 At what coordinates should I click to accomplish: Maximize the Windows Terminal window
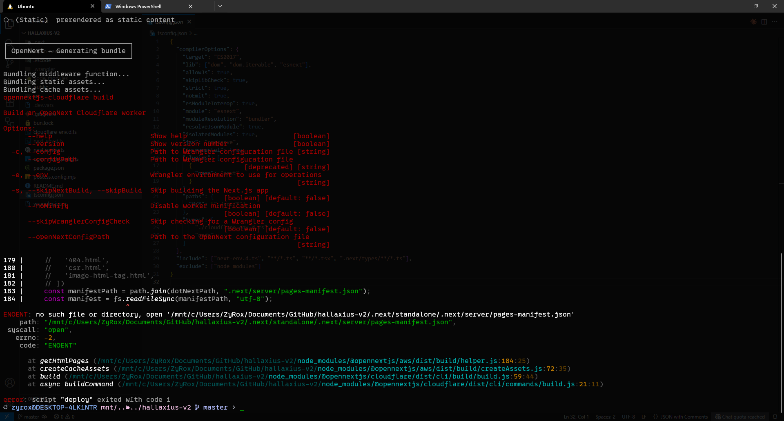coord(756,6)
